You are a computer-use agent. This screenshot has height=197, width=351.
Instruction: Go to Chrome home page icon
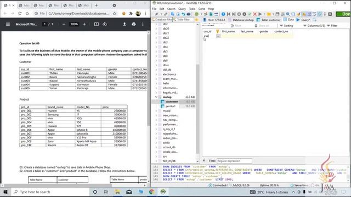tap(27, 13)
